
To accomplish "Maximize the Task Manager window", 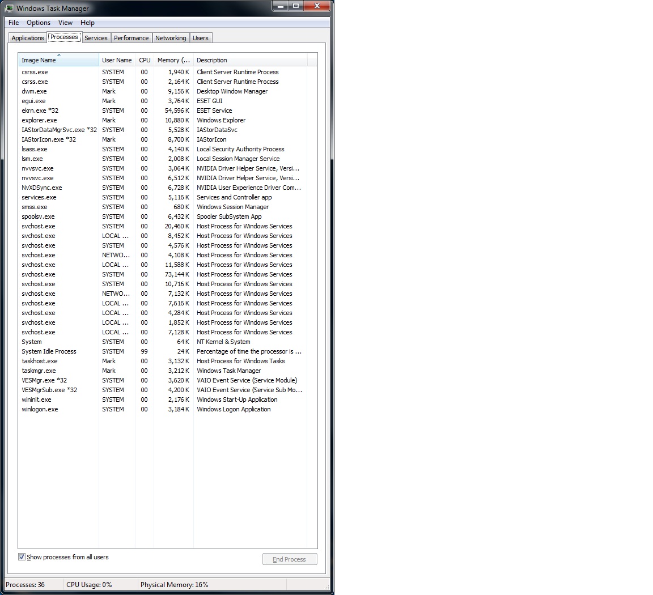I will [x=296, y=6].
